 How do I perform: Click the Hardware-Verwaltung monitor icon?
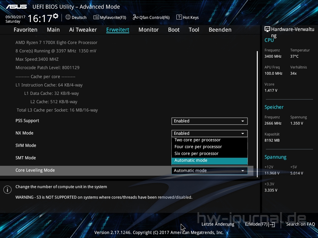point(267,29)
